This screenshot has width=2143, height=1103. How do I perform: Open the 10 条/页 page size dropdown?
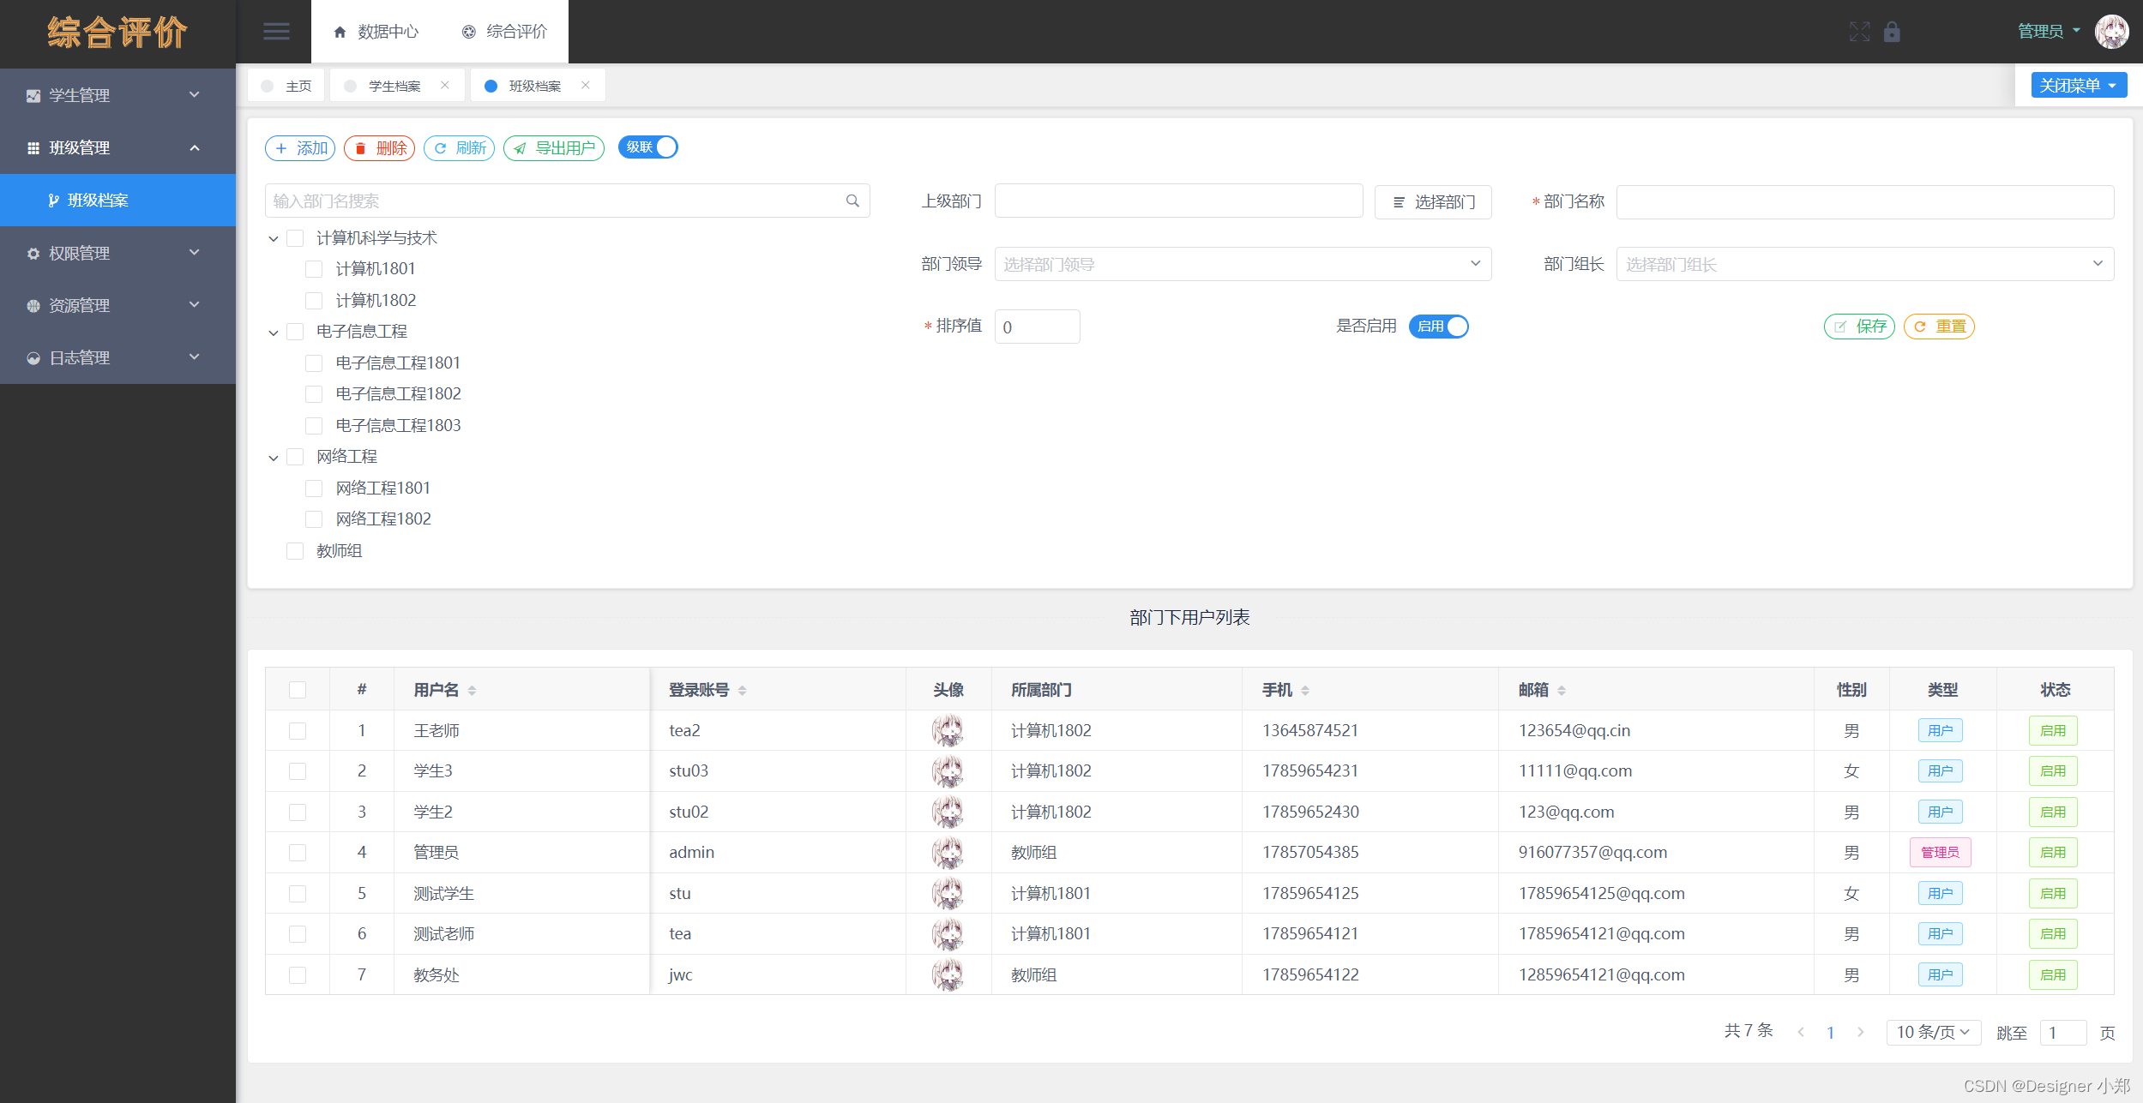pyautogui.click(x=1933, y=1032)
